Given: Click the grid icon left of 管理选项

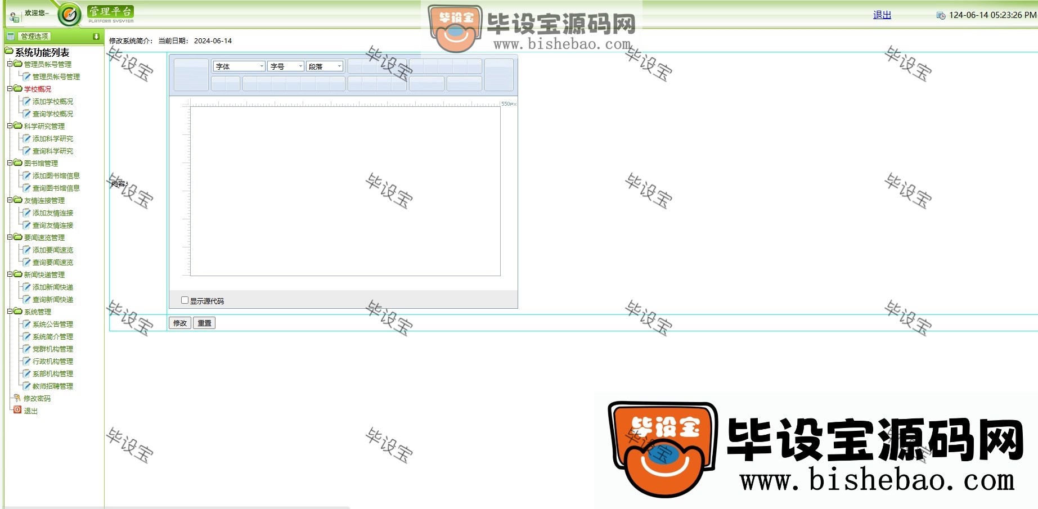Looking at the screenshot, I should pos(11,36).
